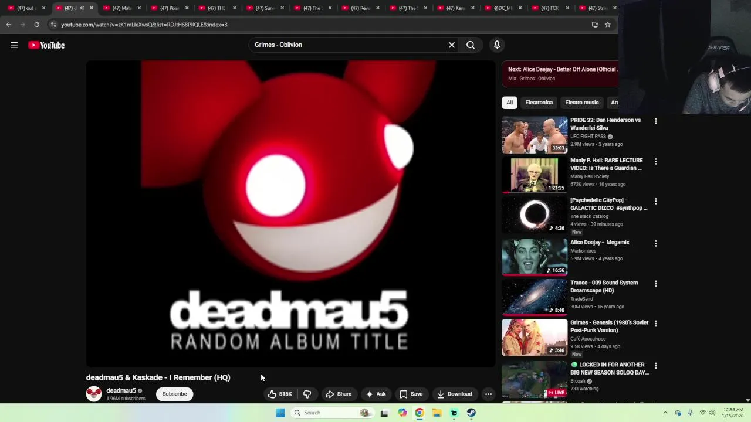Open options menu for Alice Deejay Megamix
This screenshot has height=422, width=751.
[x=655, y=243]
